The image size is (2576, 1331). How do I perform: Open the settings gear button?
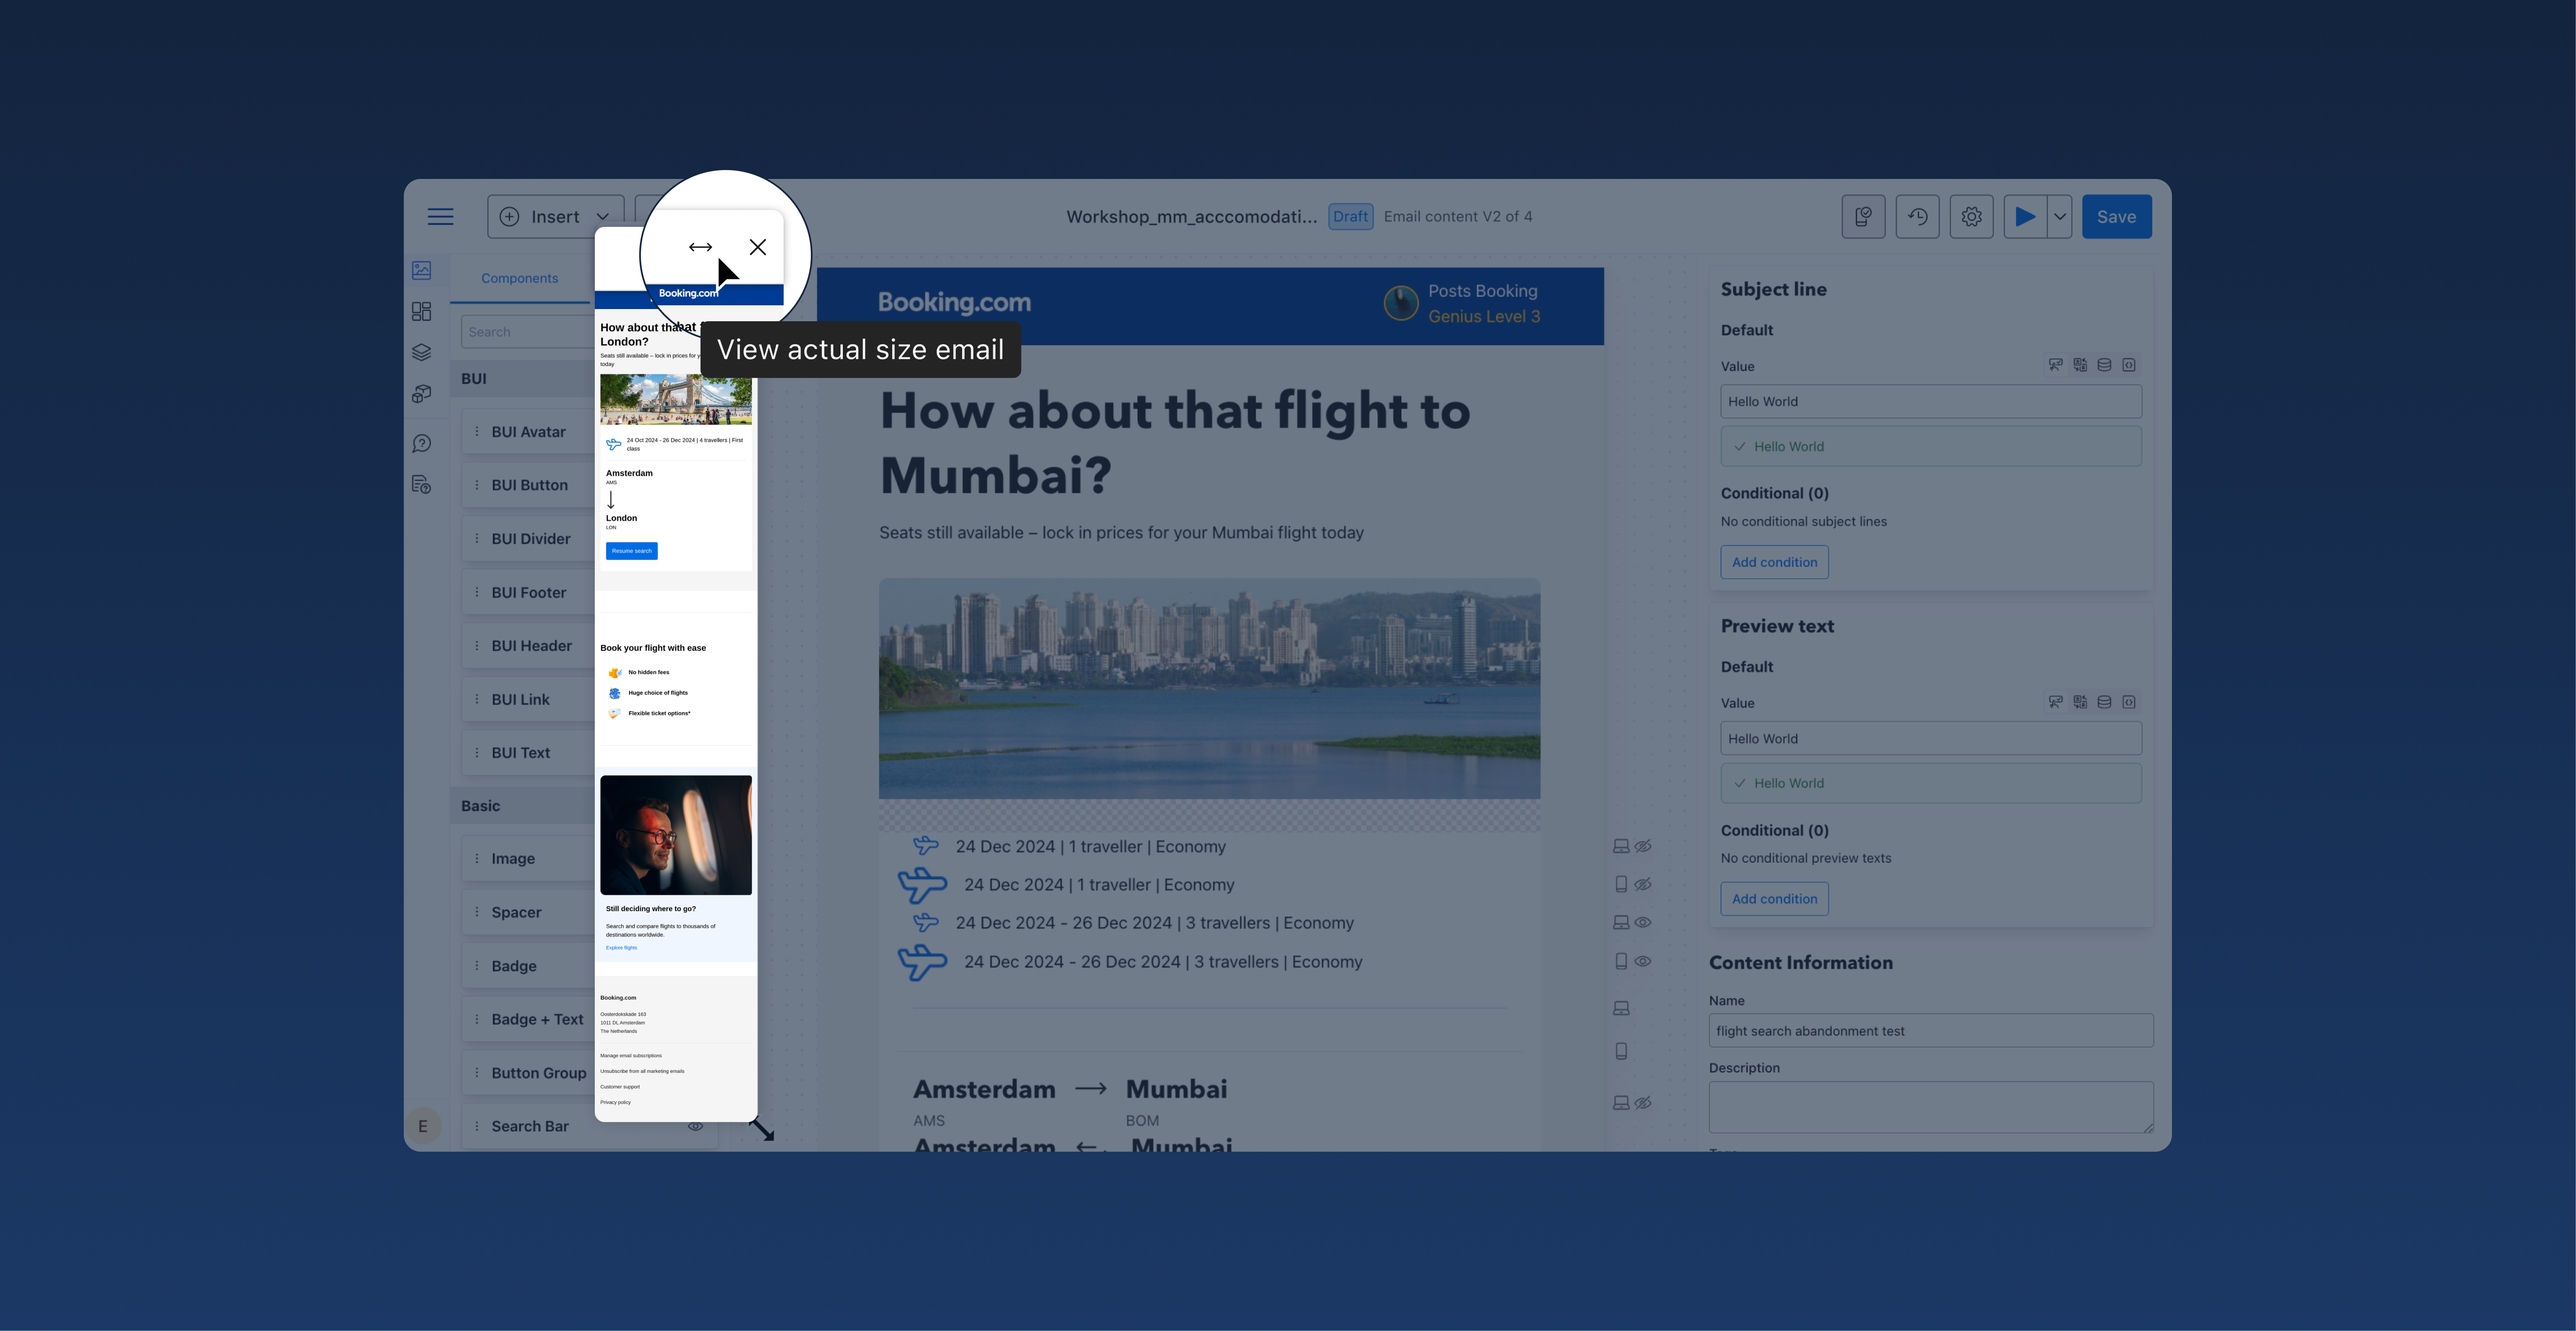tap(1971, 217)
